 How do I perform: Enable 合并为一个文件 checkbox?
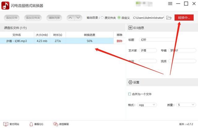point(129,94)
